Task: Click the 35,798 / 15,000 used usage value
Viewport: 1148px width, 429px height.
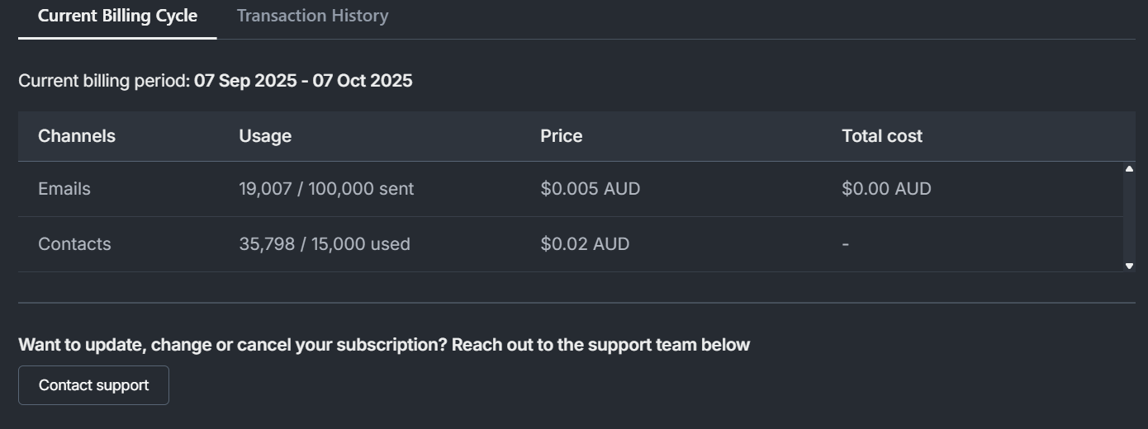Action: [x=325, y=244]
